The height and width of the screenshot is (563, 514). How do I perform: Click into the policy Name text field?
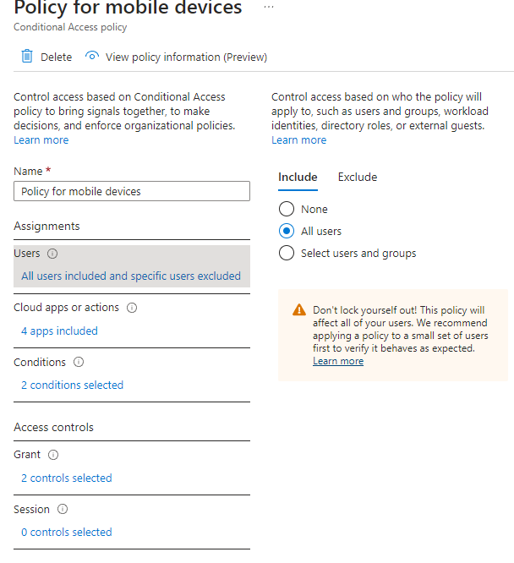click(132, 191)
